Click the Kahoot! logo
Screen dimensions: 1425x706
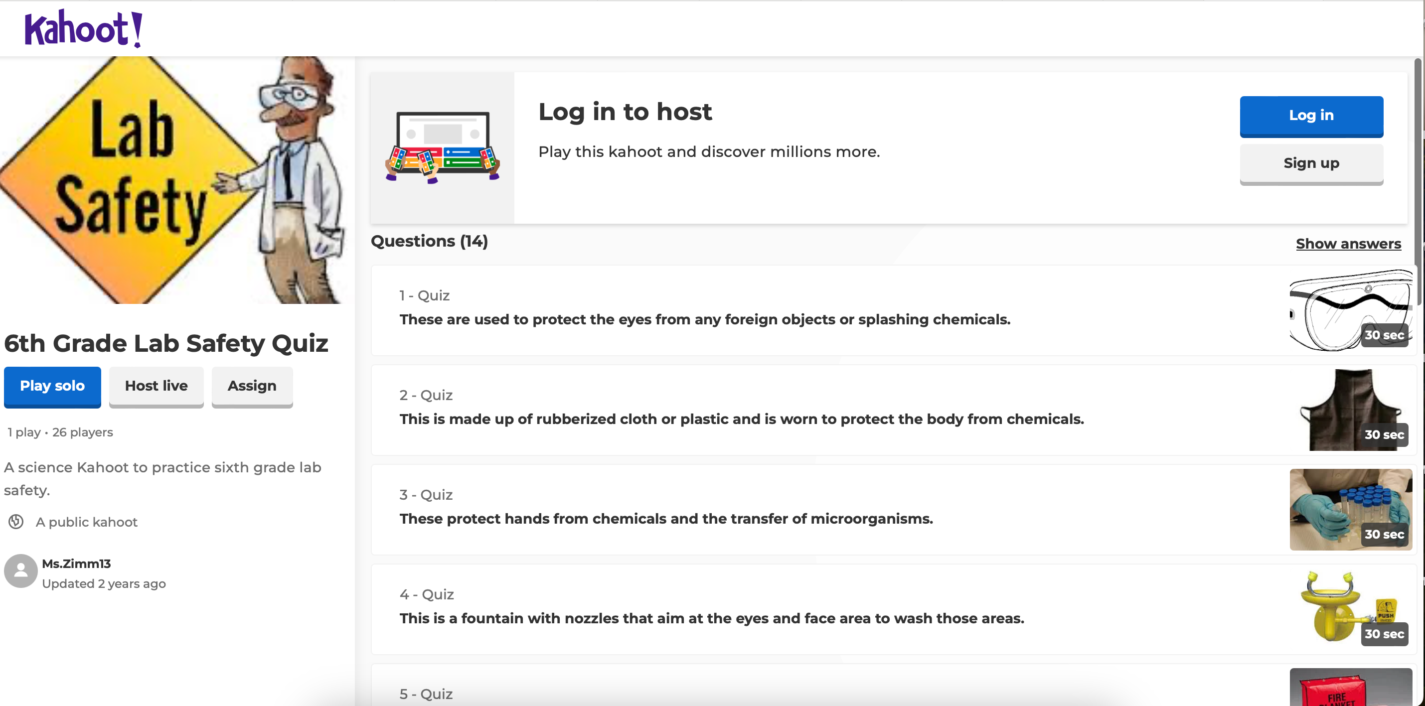coord(83,29)
